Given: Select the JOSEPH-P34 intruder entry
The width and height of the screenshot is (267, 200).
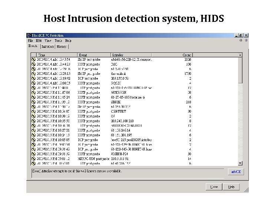Looking at the screenshot, I should [x=119, y=154].
